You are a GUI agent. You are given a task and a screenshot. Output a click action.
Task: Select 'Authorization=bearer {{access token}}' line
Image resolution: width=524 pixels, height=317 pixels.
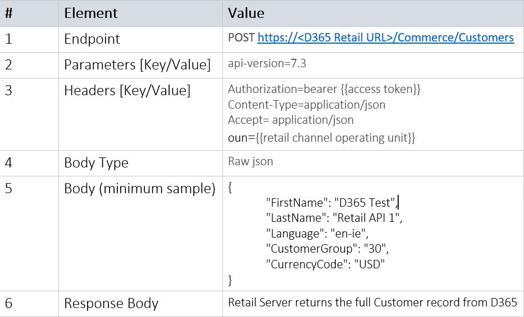pos(324,89)
